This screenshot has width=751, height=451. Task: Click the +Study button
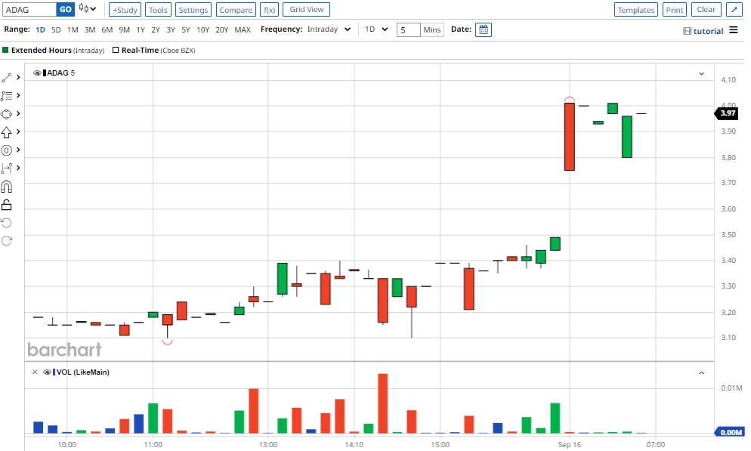[x=125, y=10]
